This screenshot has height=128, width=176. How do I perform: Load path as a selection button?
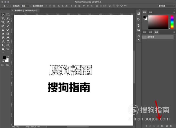pos(154,126)
